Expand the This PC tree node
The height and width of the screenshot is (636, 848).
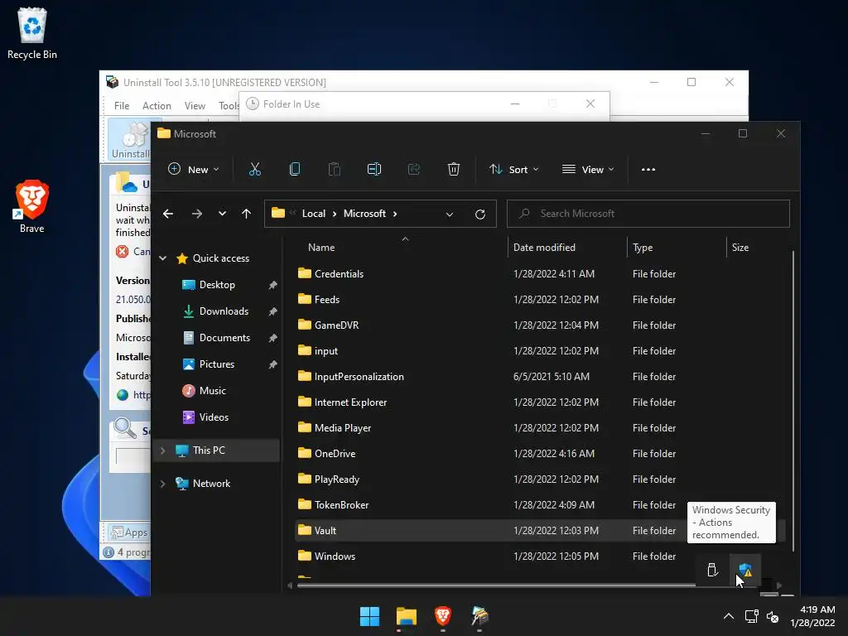163,450
